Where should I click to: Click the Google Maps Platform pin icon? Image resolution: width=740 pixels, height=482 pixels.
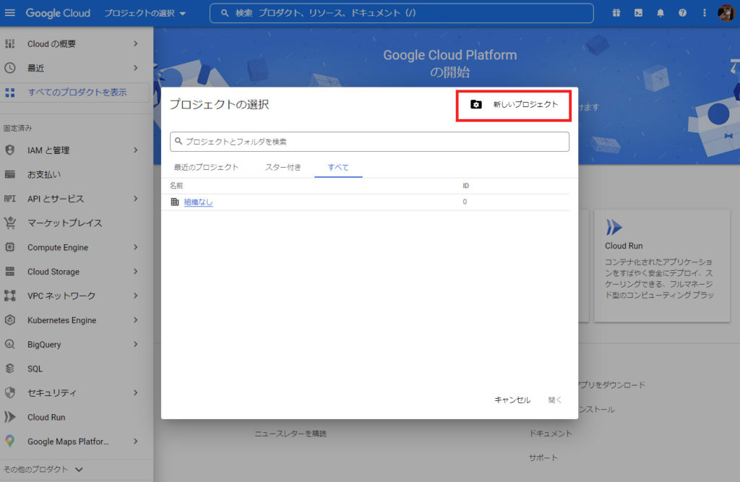coord(10,441)
